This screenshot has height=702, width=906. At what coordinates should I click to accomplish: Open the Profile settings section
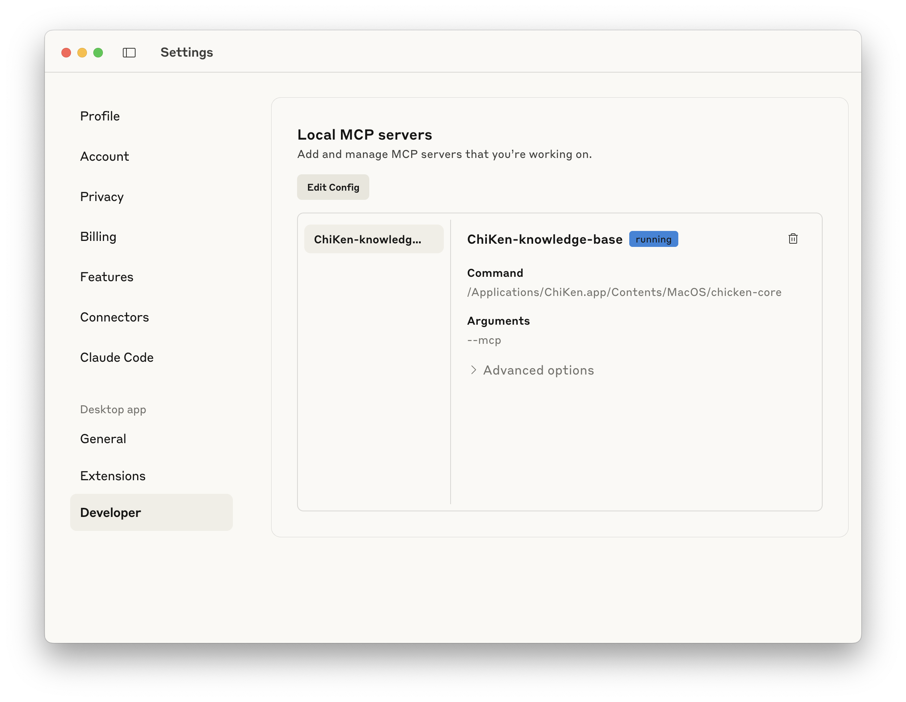[100, 116]
